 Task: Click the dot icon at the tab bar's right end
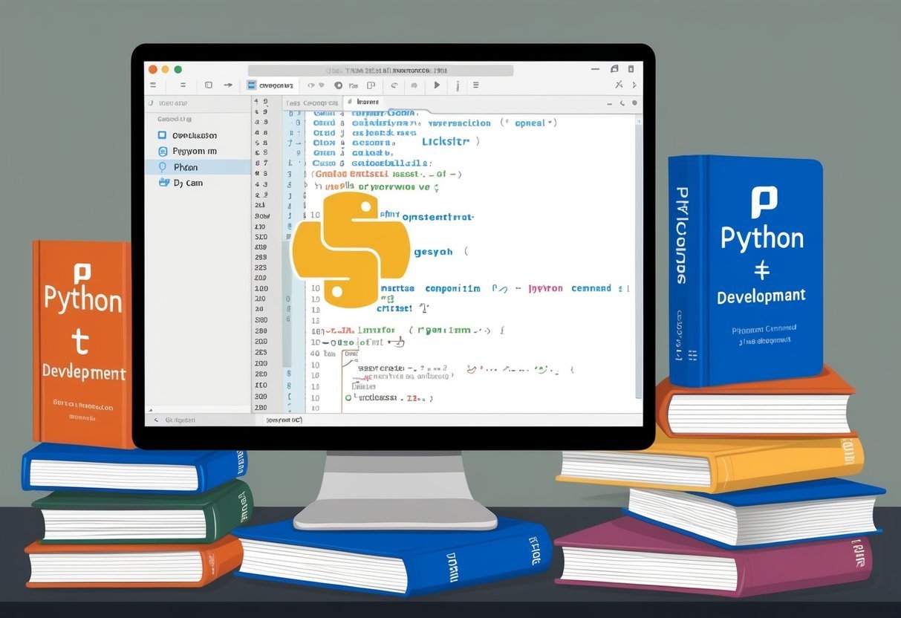(x=636, y=102)
